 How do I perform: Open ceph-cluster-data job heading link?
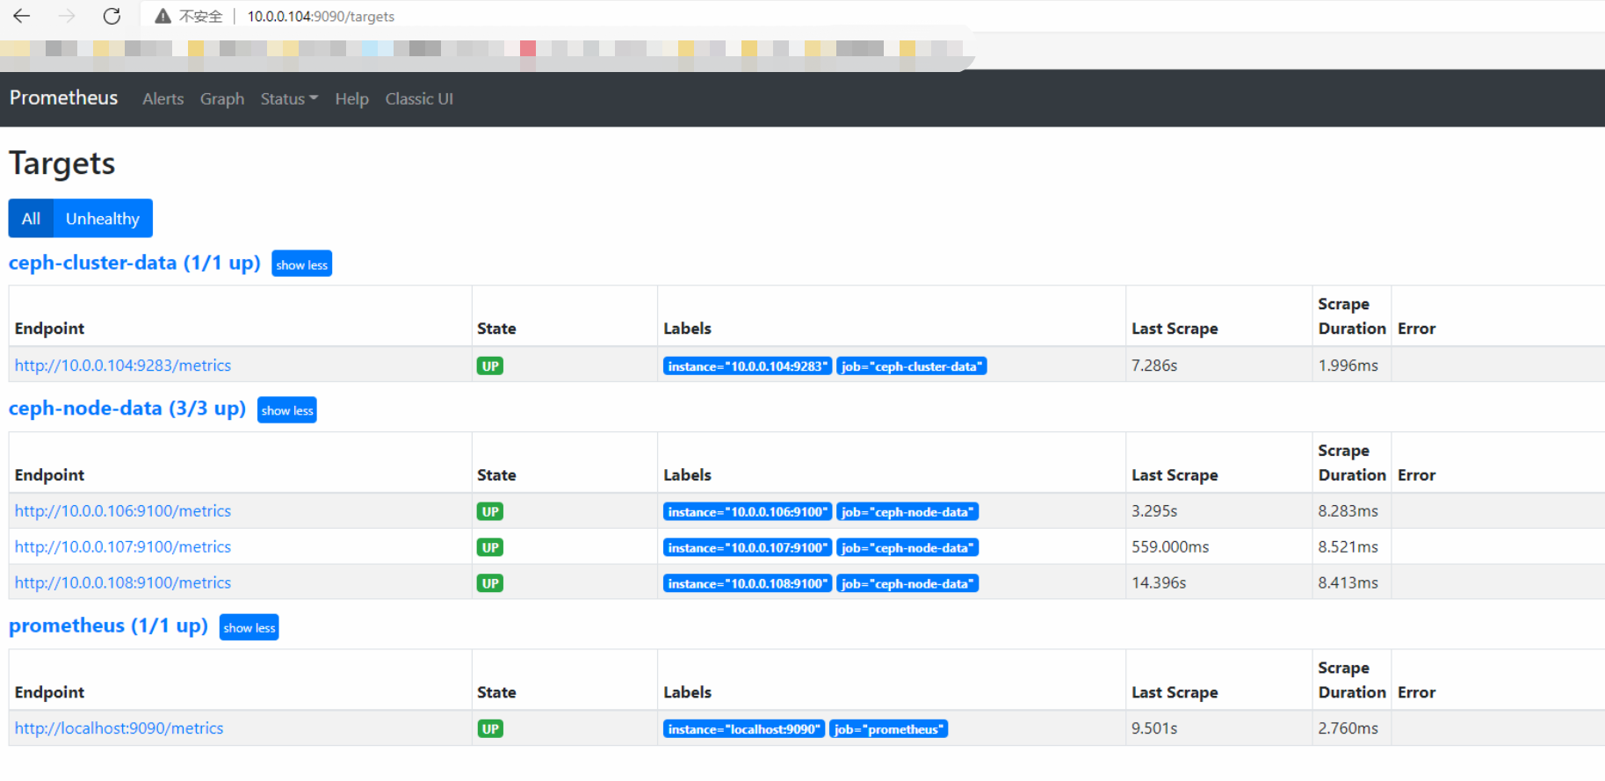134,263
